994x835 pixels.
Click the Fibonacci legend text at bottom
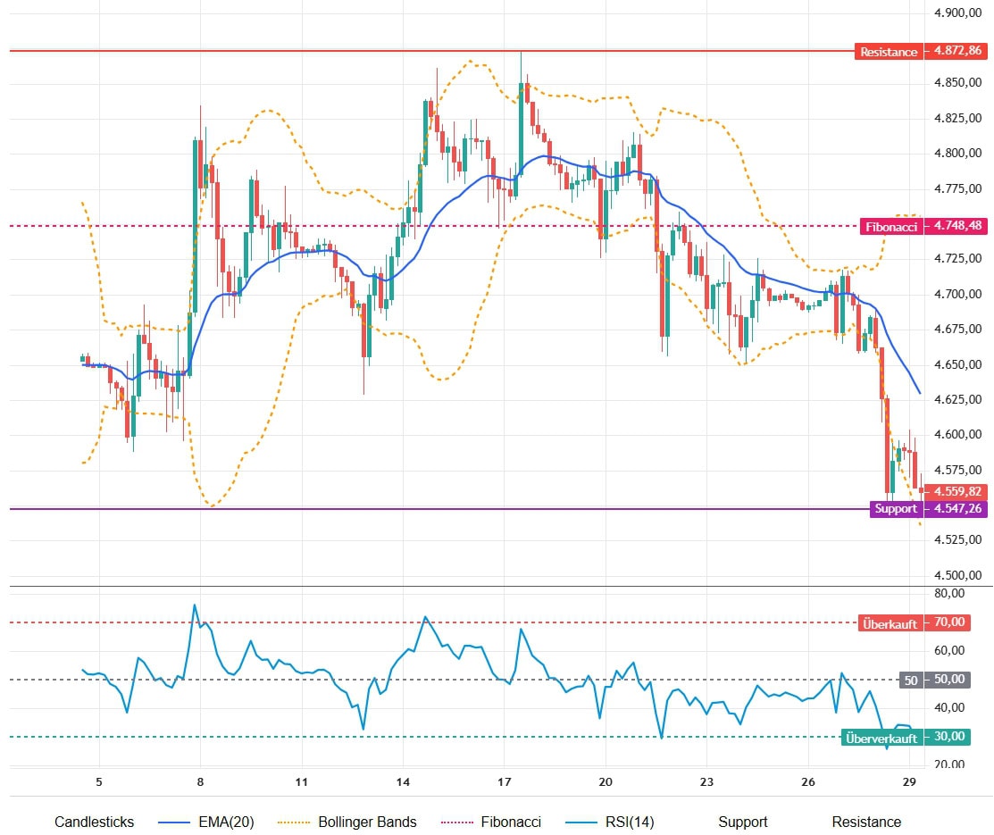[510, 822]
